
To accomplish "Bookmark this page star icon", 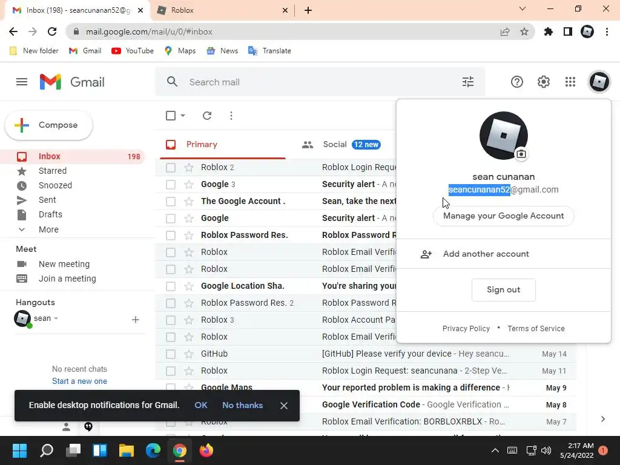I will pyautogui.click(x=524, y=31).
